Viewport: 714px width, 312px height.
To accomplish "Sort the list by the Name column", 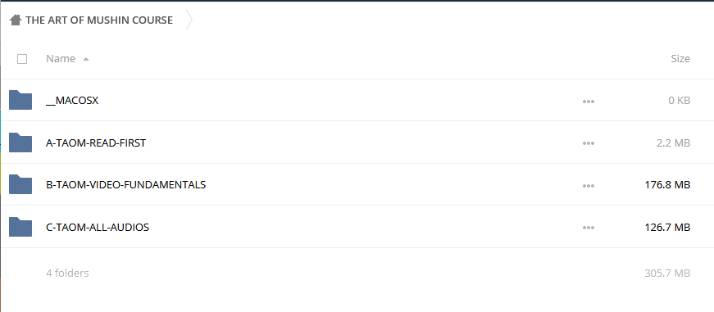I will coord(61,59).
